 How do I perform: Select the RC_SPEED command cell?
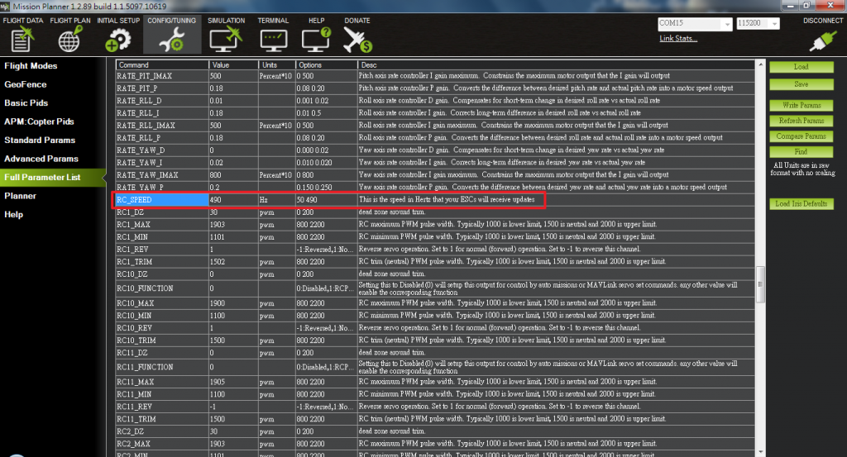[162, 200]
